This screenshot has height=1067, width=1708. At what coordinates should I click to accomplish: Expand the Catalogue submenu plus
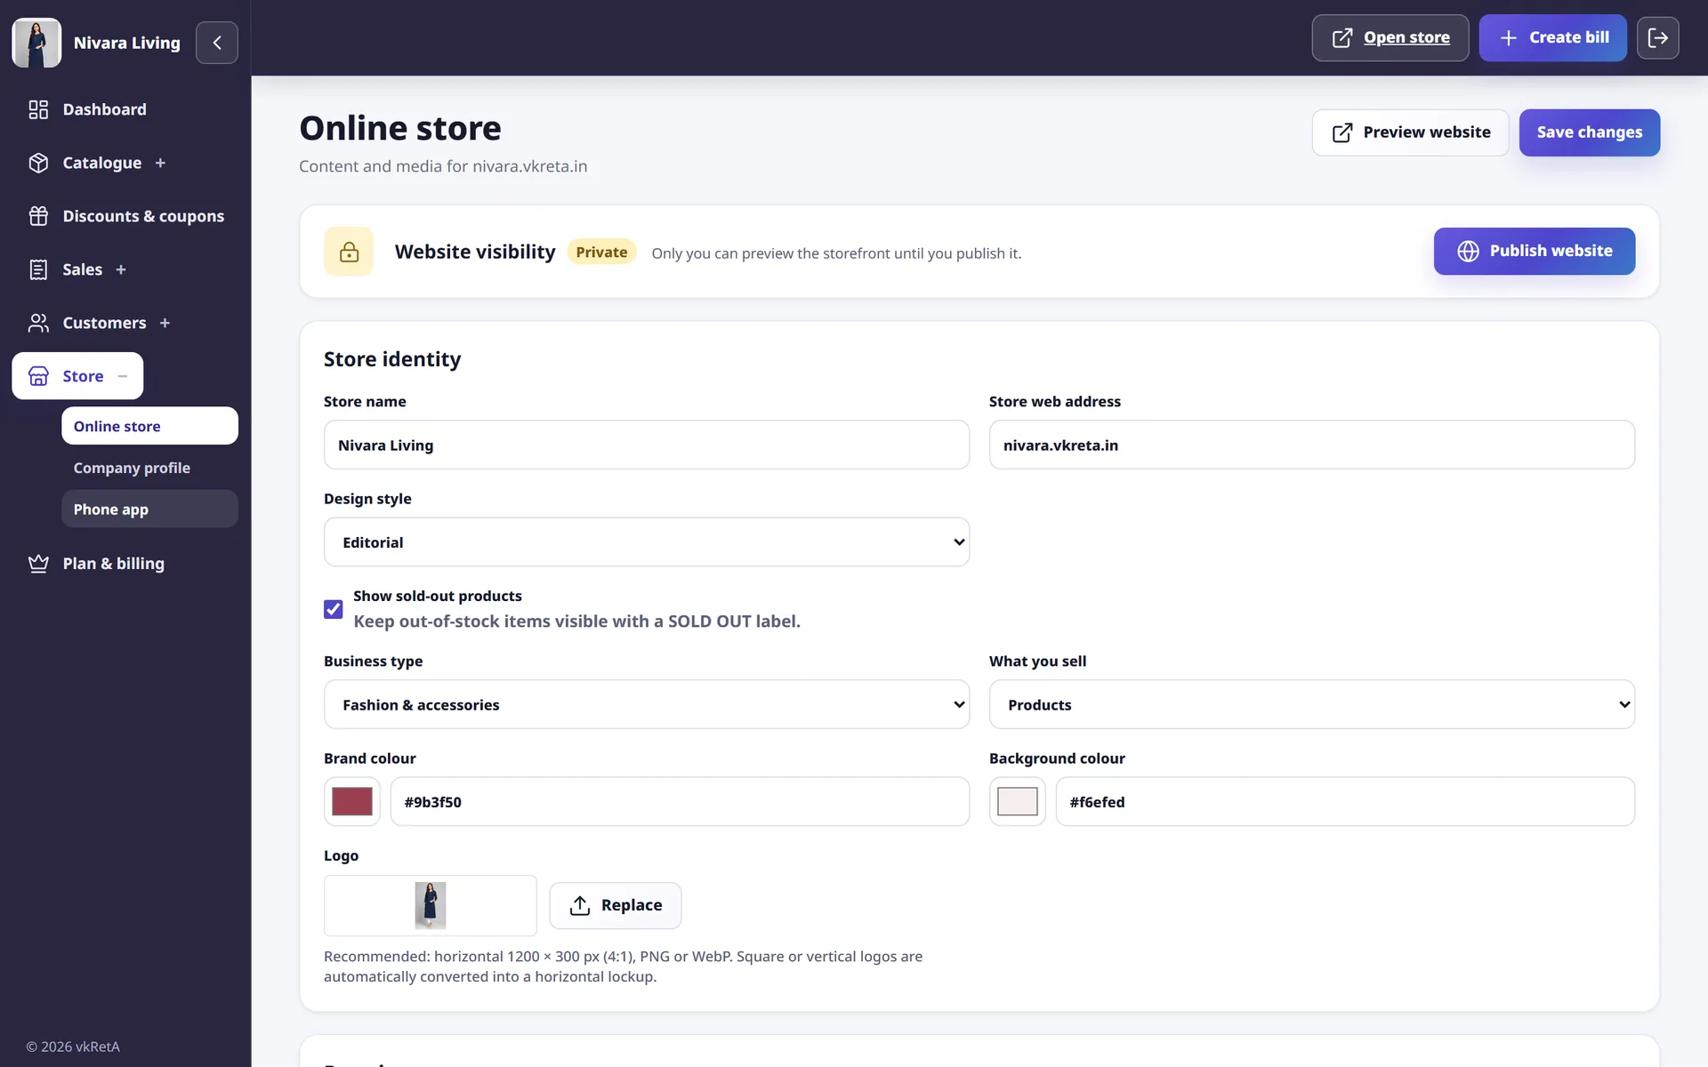[160, 163]
